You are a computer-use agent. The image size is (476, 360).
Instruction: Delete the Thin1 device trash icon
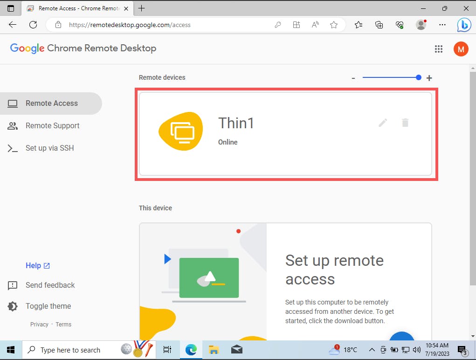point(405,123)
